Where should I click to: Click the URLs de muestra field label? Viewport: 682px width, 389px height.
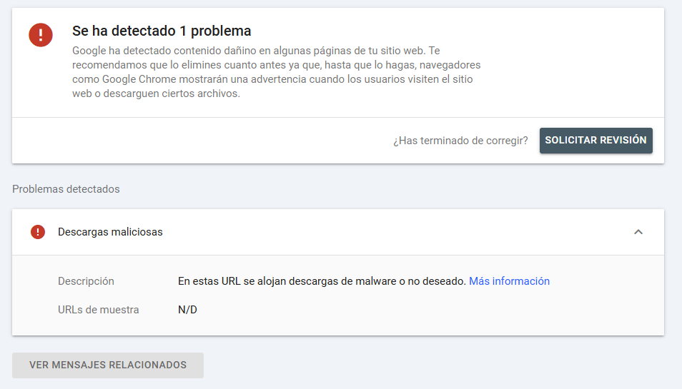click(x=99, y=310)
